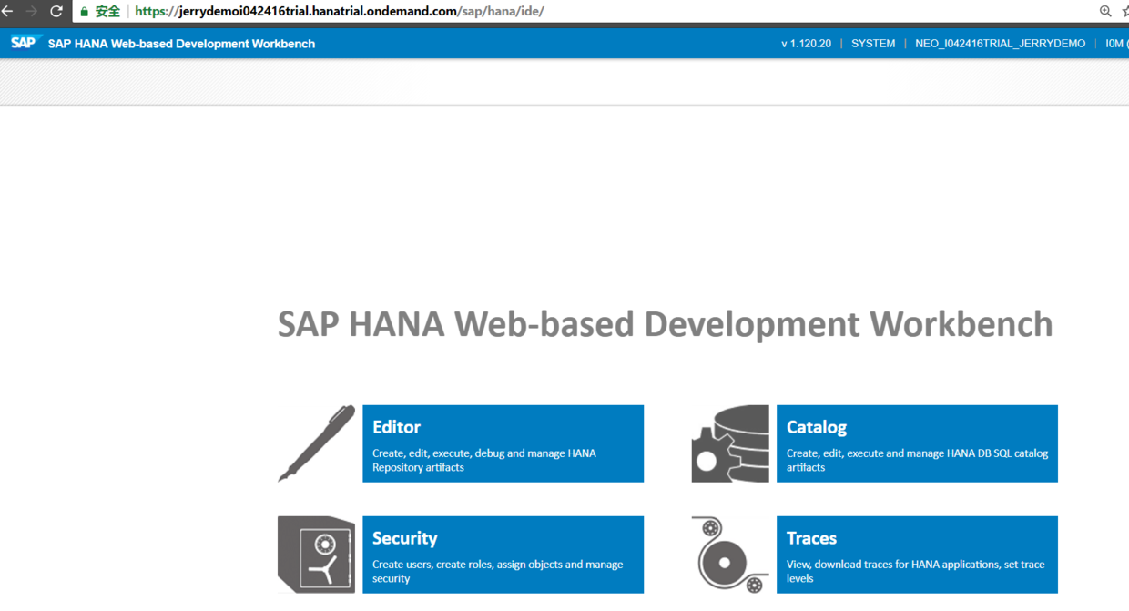Click the green padlock security icon

85,12
